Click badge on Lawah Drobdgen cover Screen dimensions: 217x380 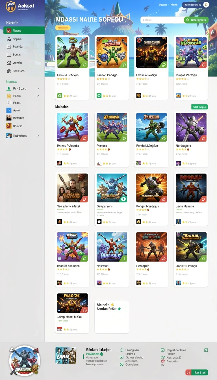point(84,65)
